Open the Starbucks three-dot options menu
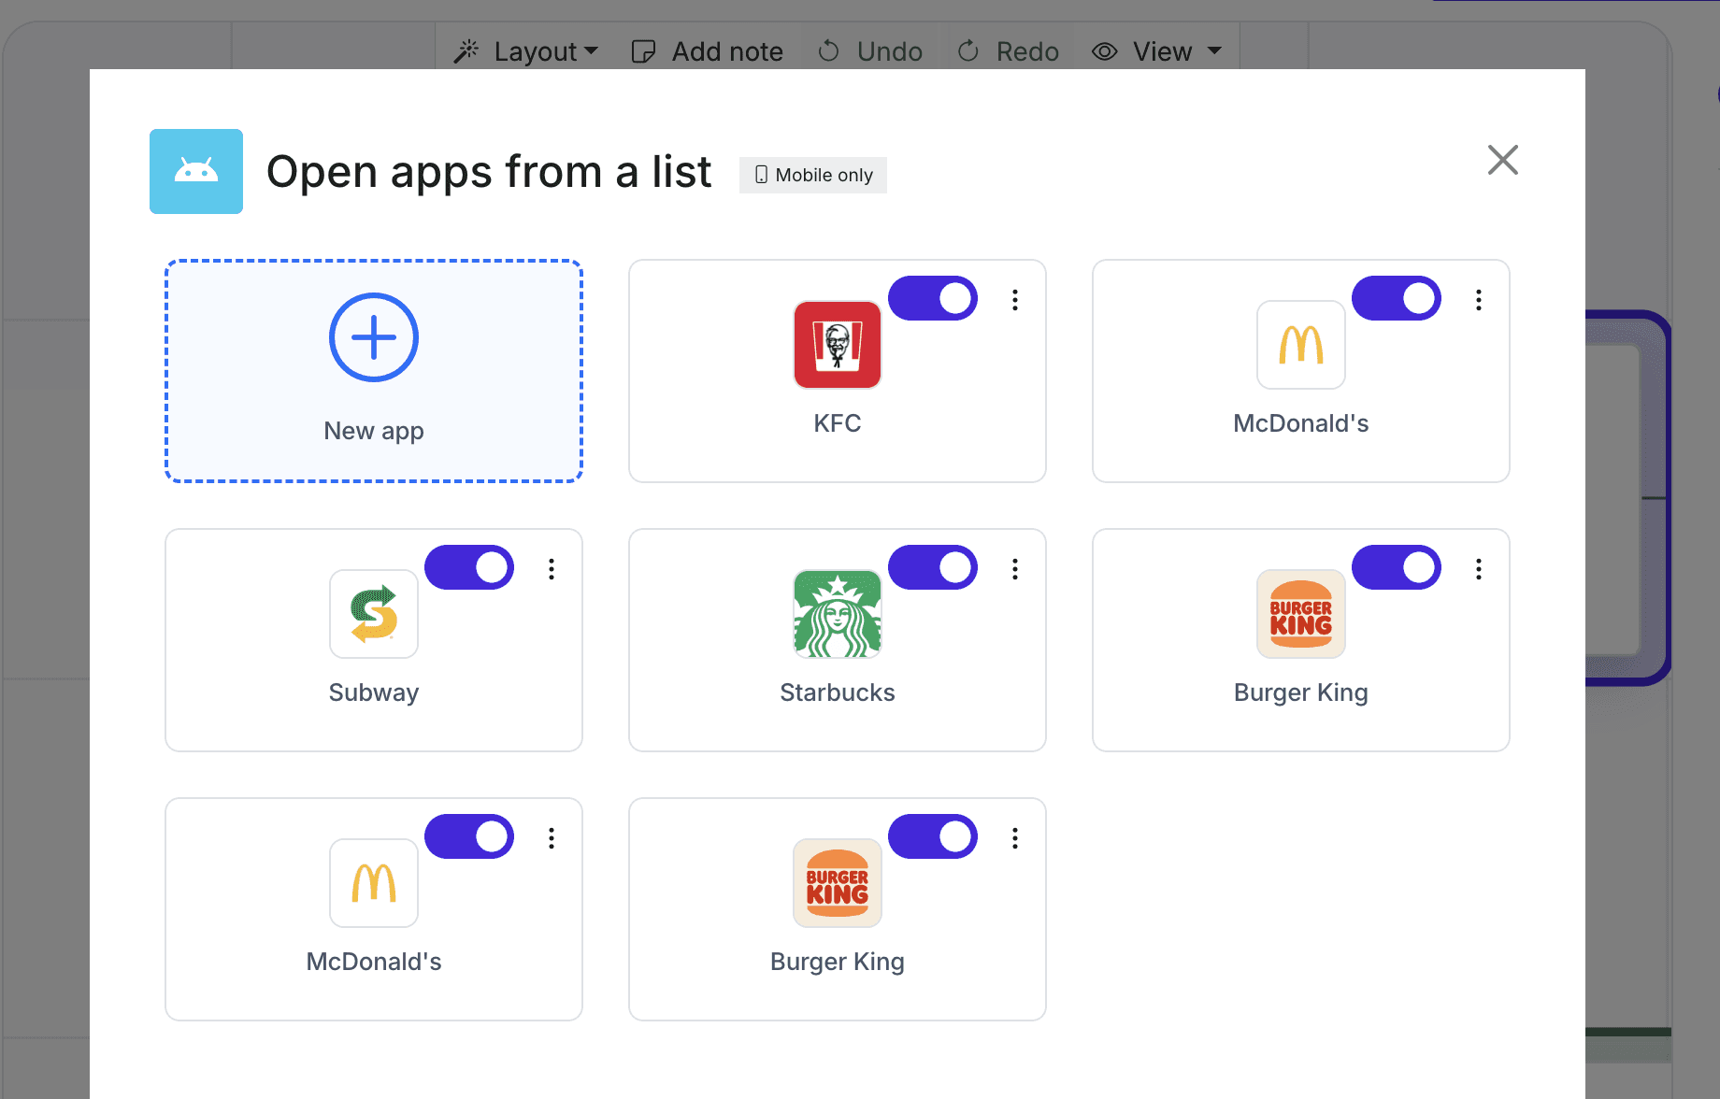Screen dimensions: 1720x1099 tap(1015, 569)
